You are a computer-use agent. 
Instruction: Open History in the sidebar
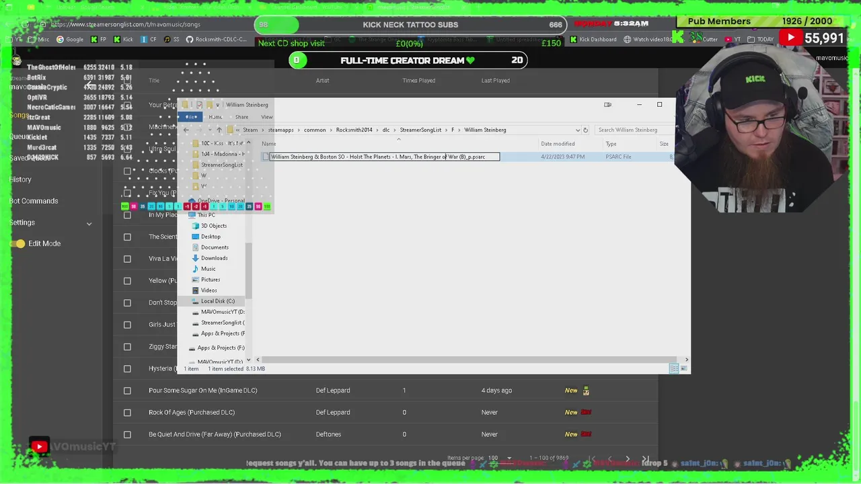(x=20, y=179)
